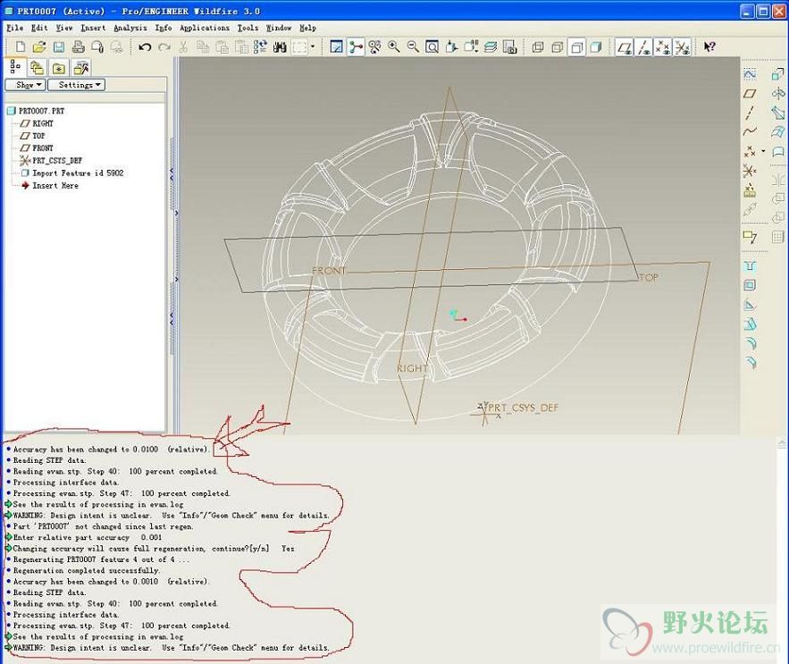
Task: Undo the last action
Action: [x=145, y=46]
